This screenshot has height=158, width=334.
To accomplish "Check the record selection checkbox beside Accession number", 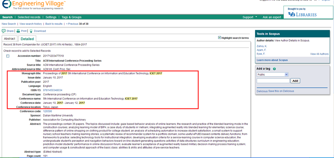I will 8,56.
